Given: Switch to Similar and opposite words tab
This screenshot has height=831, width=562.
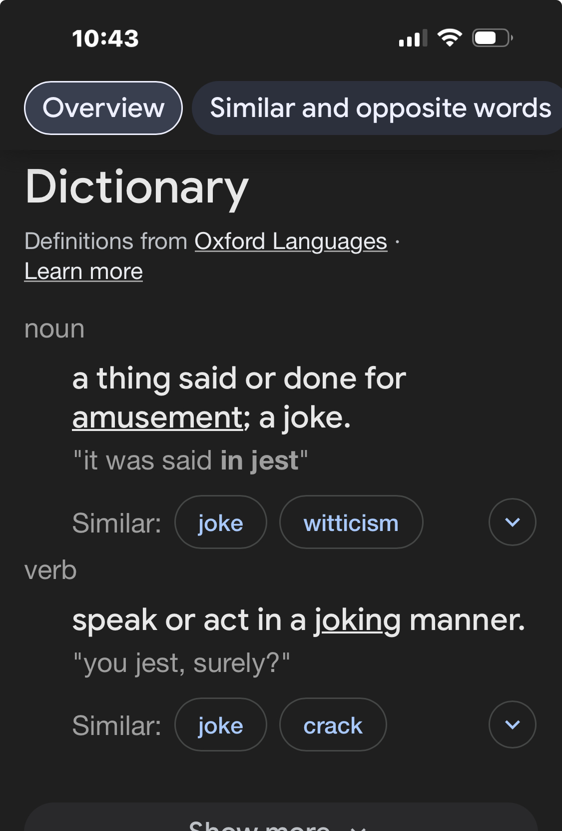Looking at the screenshot, I should 380,108.
